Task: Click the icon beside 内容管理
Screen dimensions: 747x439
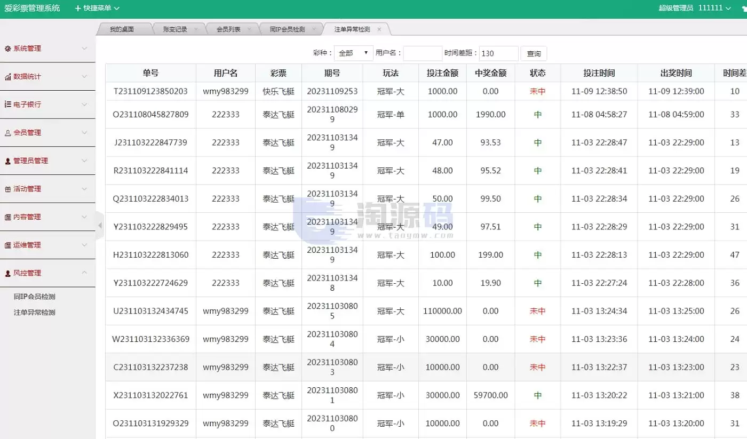Action: click(x=7, y=217)
